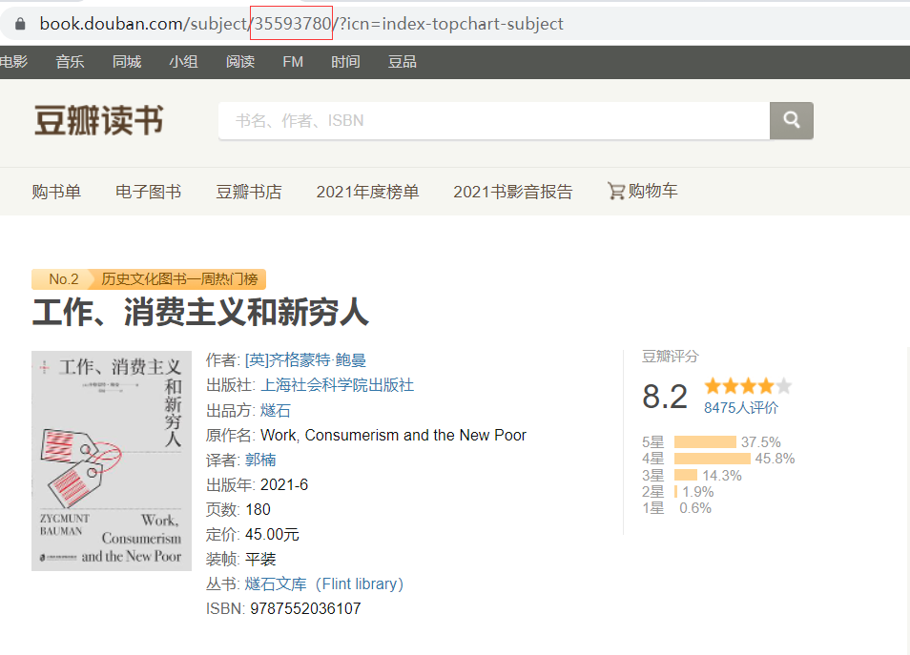This screenshot has height=655, width=910.
Task: Open author link [英]齐格蒙特·鲍曼
Action: (x=305, y=360)
